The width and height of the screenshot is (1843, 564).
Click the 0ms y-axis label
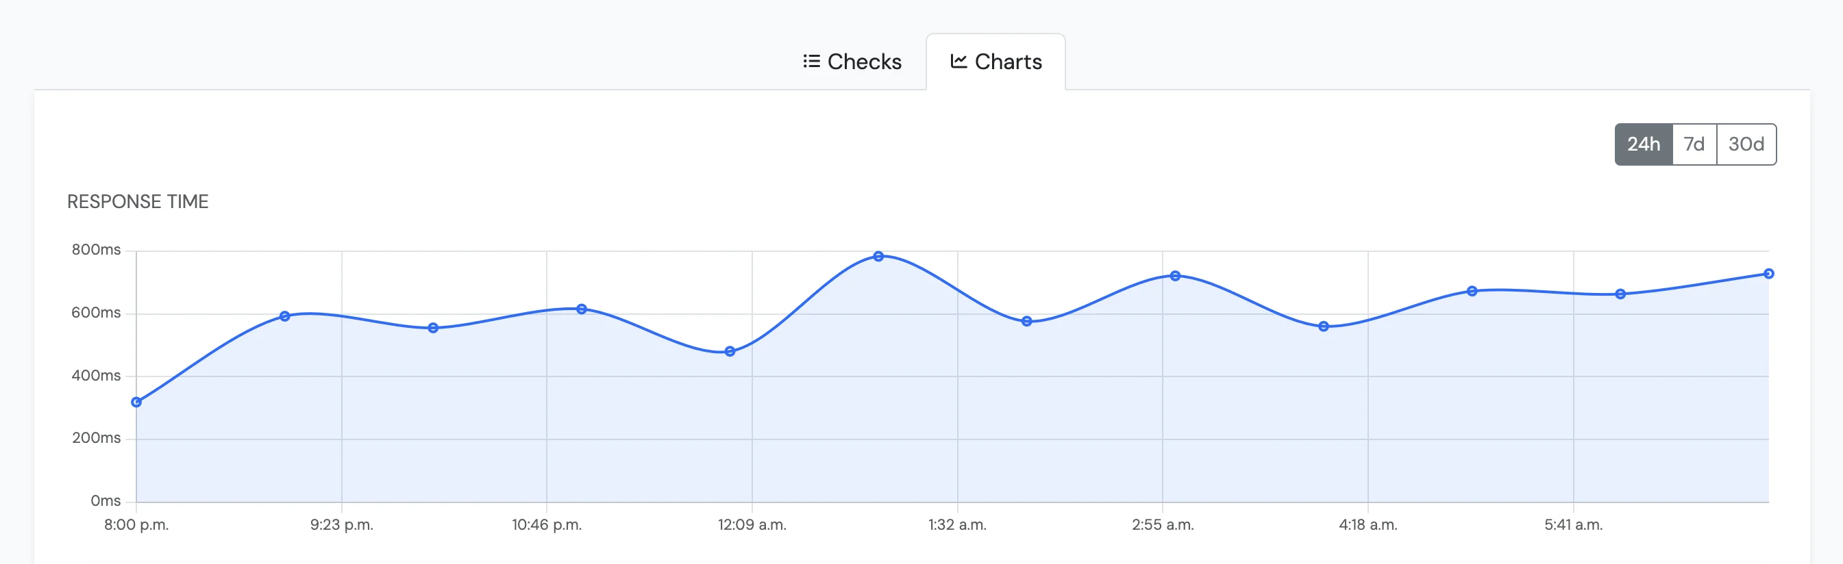point(106,501)
